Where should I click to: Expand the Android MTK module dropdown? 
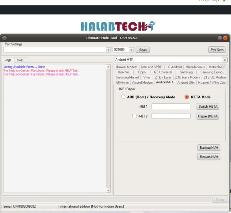[225, 60]
